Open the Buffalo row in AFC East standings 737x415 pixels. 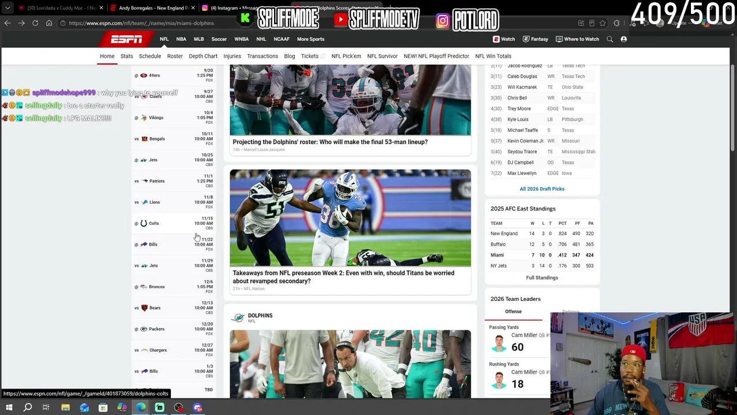pyautogui.click(x=542, y=244)
